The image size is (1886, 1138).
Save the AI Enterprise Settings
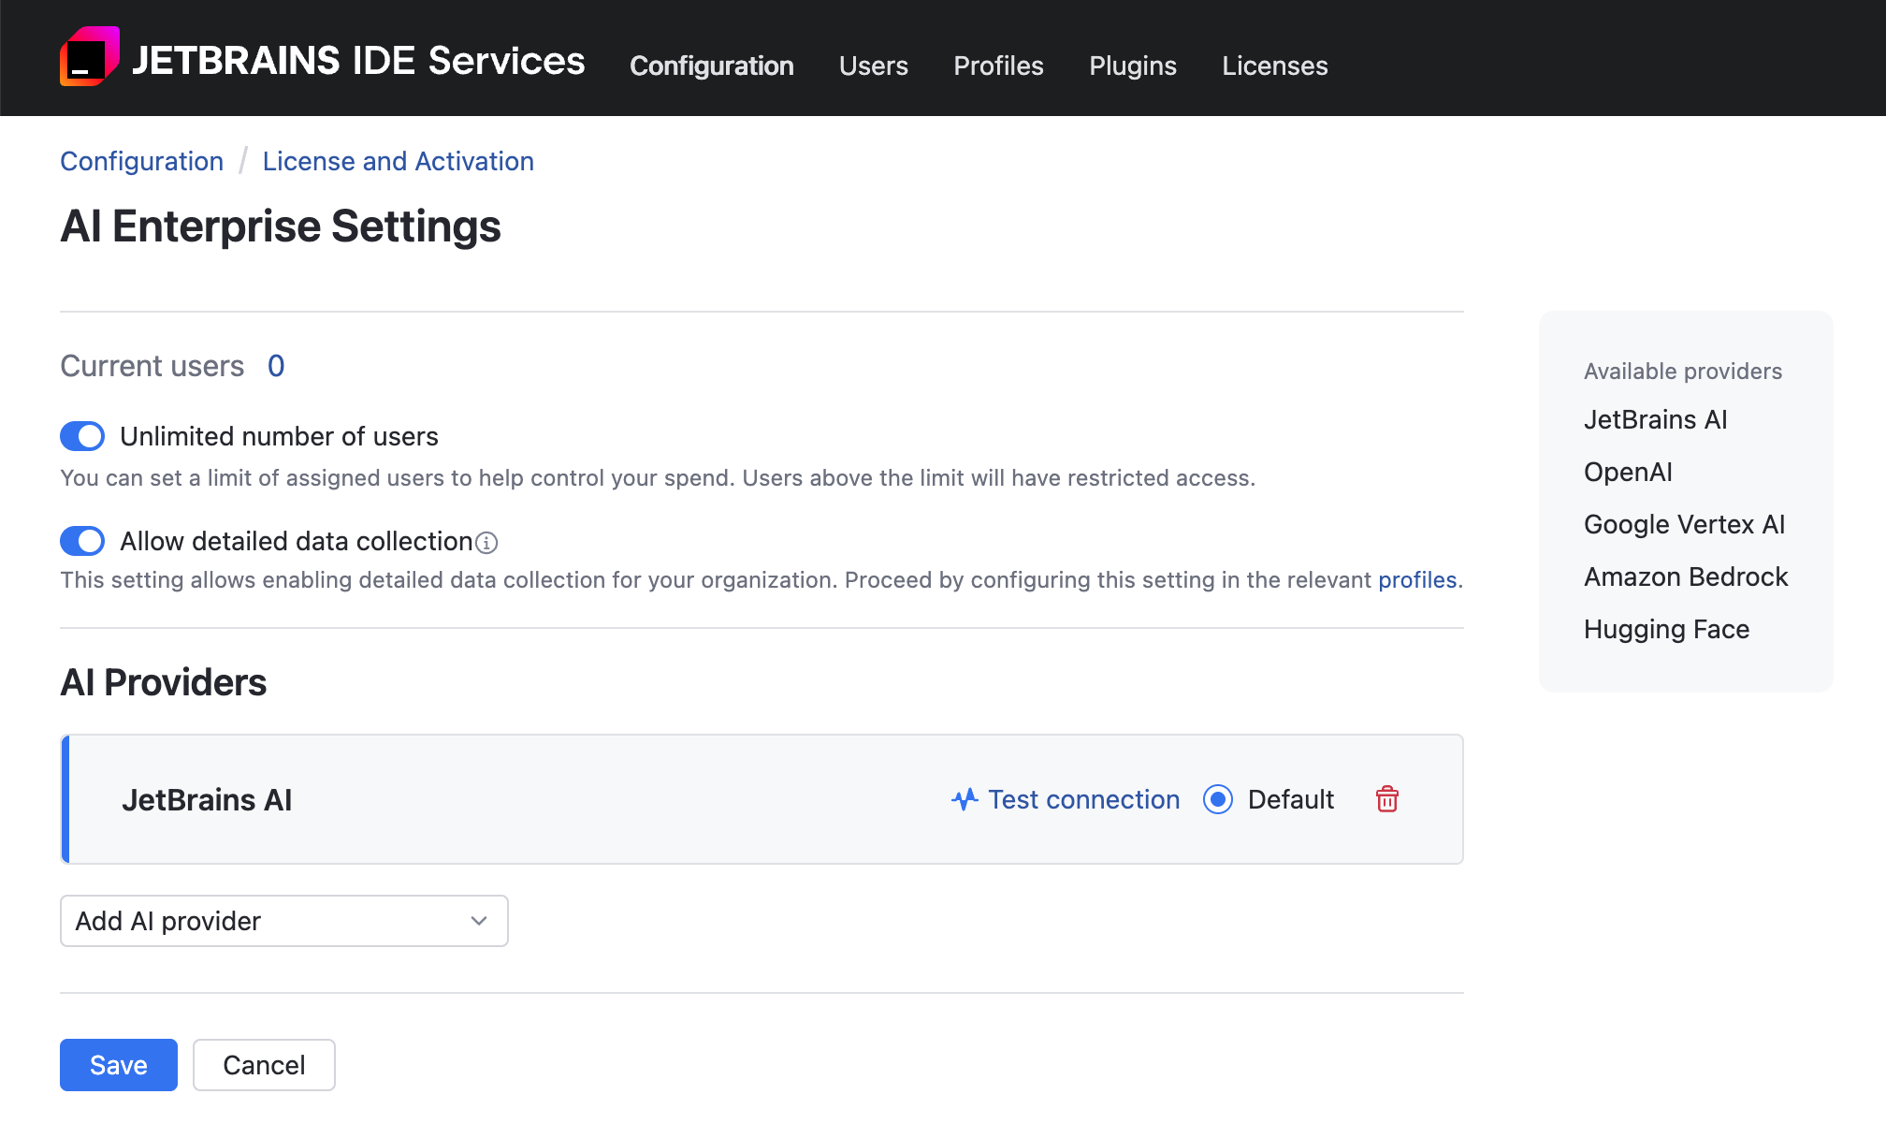coord(118,1065)
